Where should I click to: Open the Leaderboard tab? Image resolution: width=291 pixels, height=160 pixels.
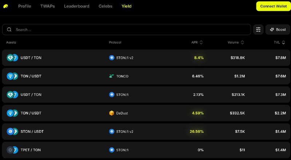point(77,6)
